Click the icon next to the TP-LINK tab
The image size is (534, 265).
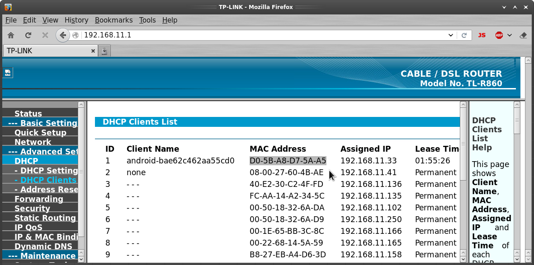point(104,51)
